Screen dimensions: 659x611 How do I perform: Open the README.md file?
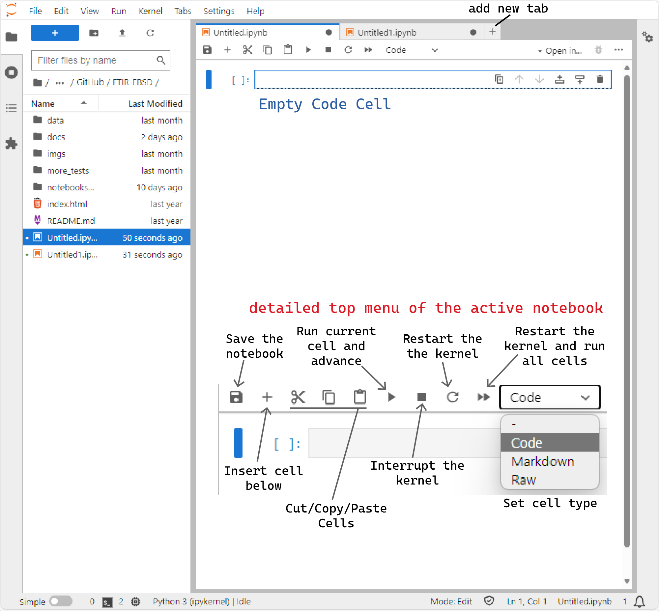tap(71, 221)
